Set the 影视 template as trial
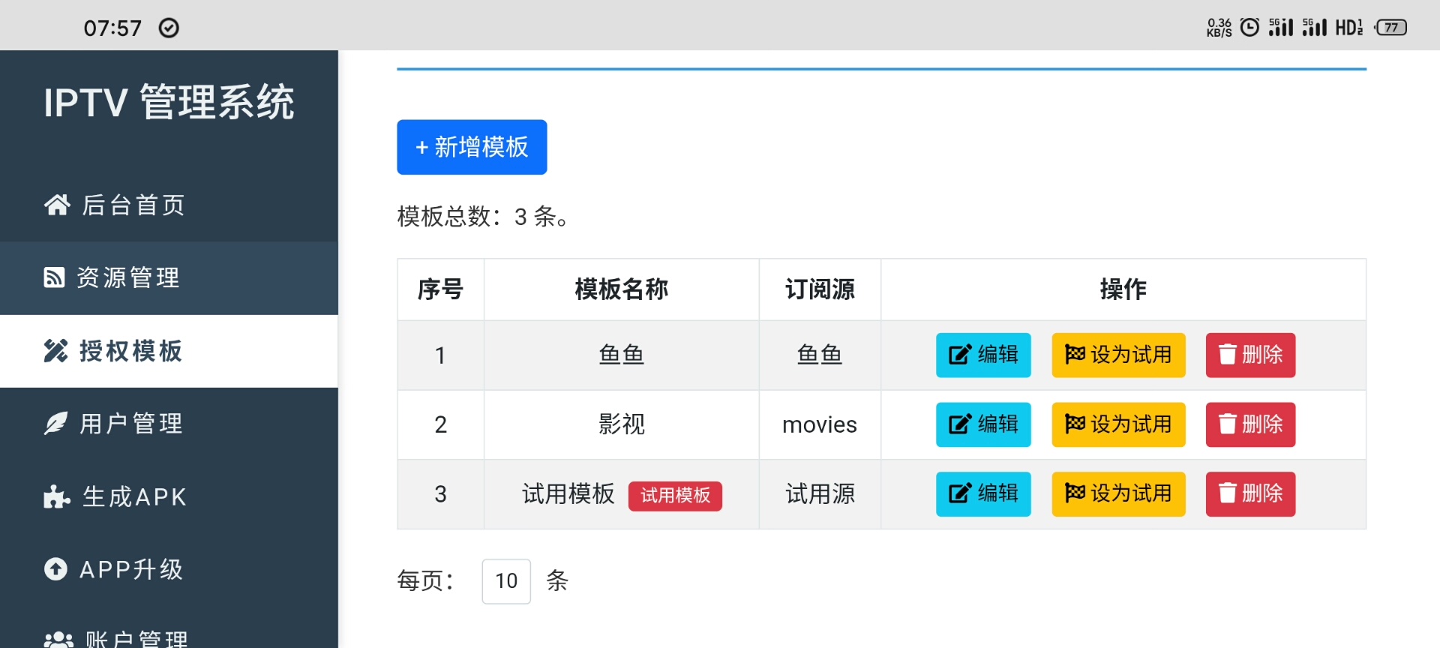 click(1118, 424)
